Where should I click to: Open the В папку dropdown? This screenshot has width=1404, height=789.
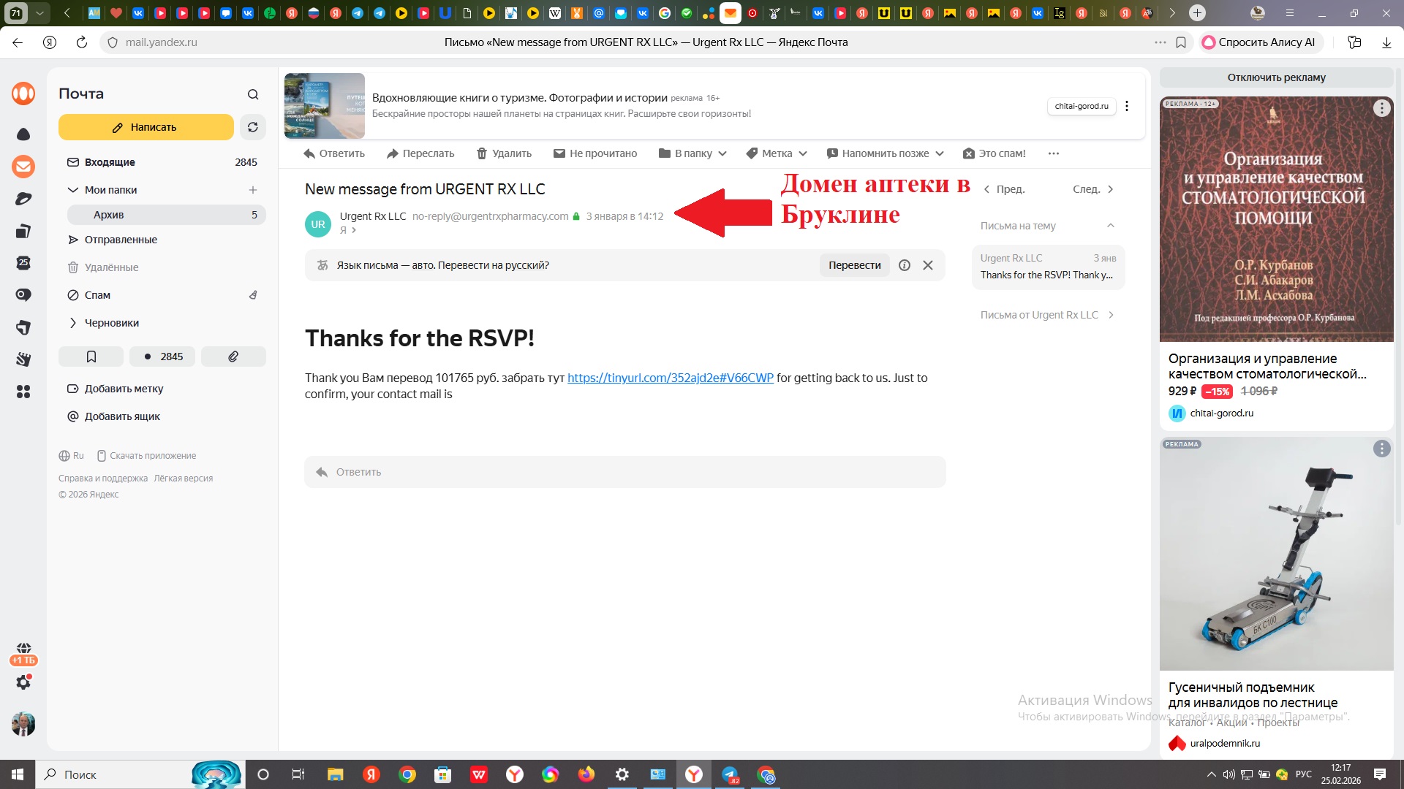(692, 153)
